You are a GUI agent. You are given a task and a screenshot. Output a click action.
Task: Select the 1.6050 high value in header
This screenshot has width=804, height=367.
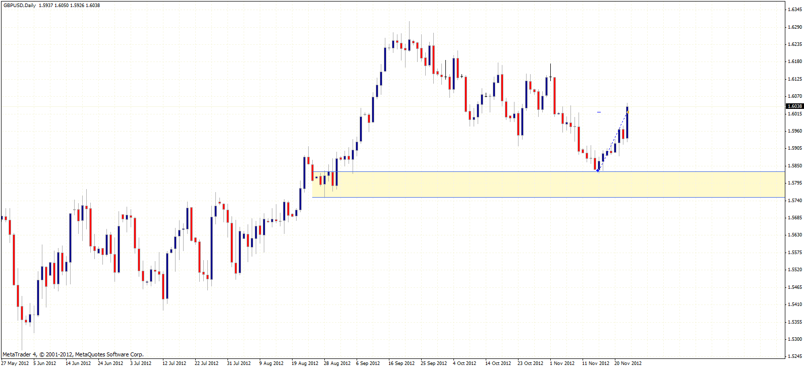click(62, 6)
